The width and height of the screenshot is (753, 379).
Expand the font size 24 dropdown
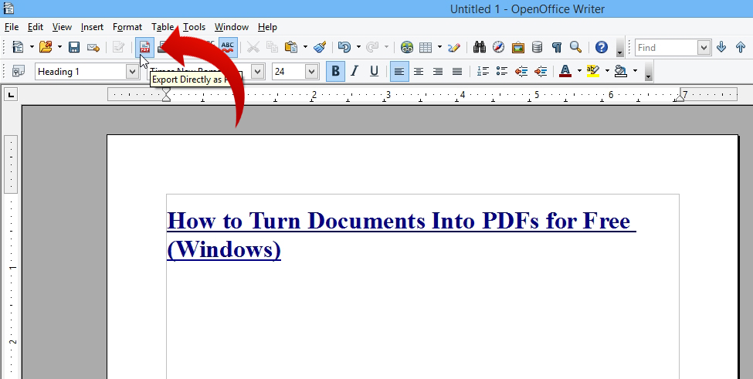(312, 72)
